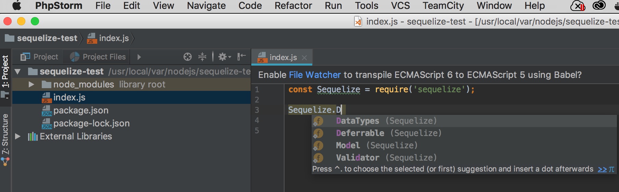Select package.json in the project tree

coord(131,110)
